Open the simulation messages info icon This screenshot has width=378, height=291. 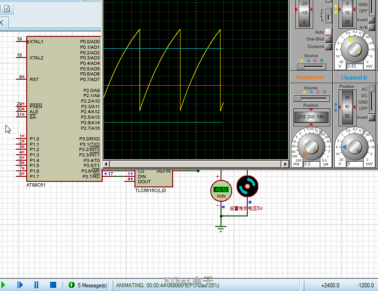click(x=71, y=285)
